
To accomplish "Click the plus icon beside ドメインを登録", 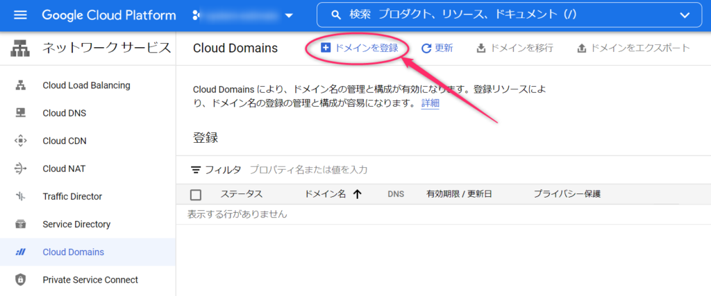I will click(326, 48).
